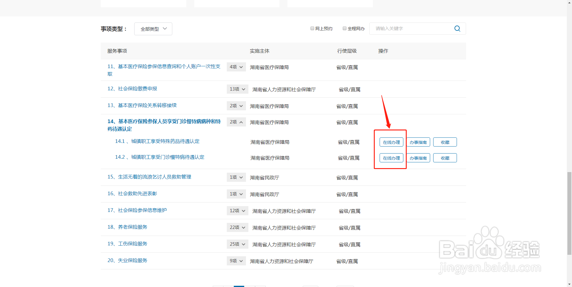Screen dimensions: 572x287
Task: Expand the 25项 list for 工伤保险服务
Action: coord(237,244)
